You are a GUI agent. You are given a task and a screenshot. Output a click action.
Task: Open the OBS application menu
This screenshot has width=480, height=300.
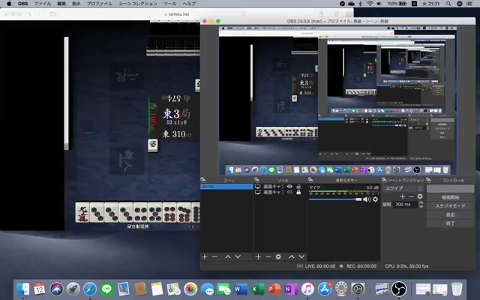point(23,4)
